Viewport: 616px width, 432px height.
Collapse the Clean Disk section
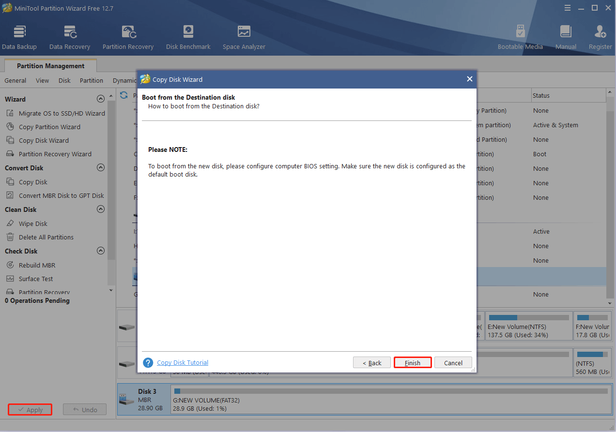(101, 209)
